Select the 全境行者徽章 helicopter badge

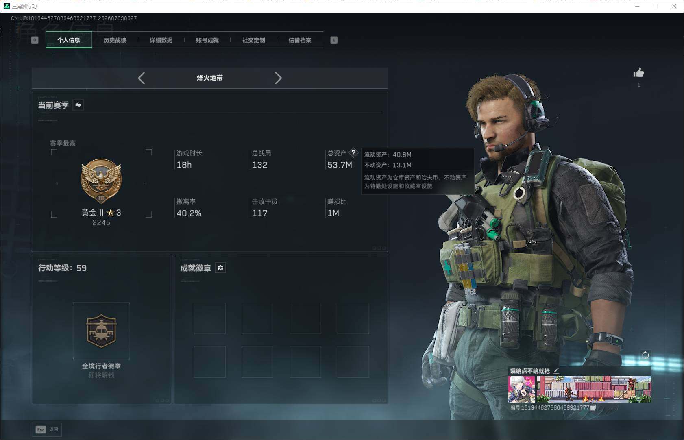[101, 331]
